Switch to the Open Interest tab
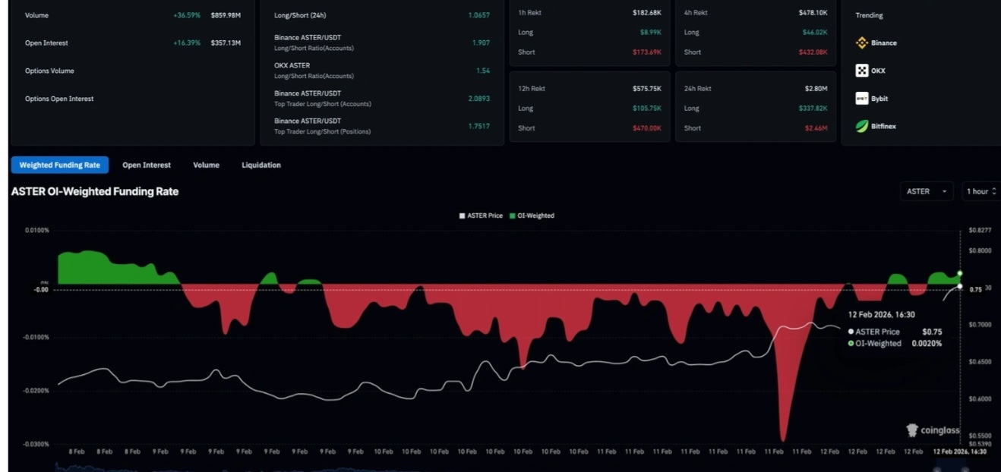The height and width of the screenshot is (472, 1001). [147, 165]
